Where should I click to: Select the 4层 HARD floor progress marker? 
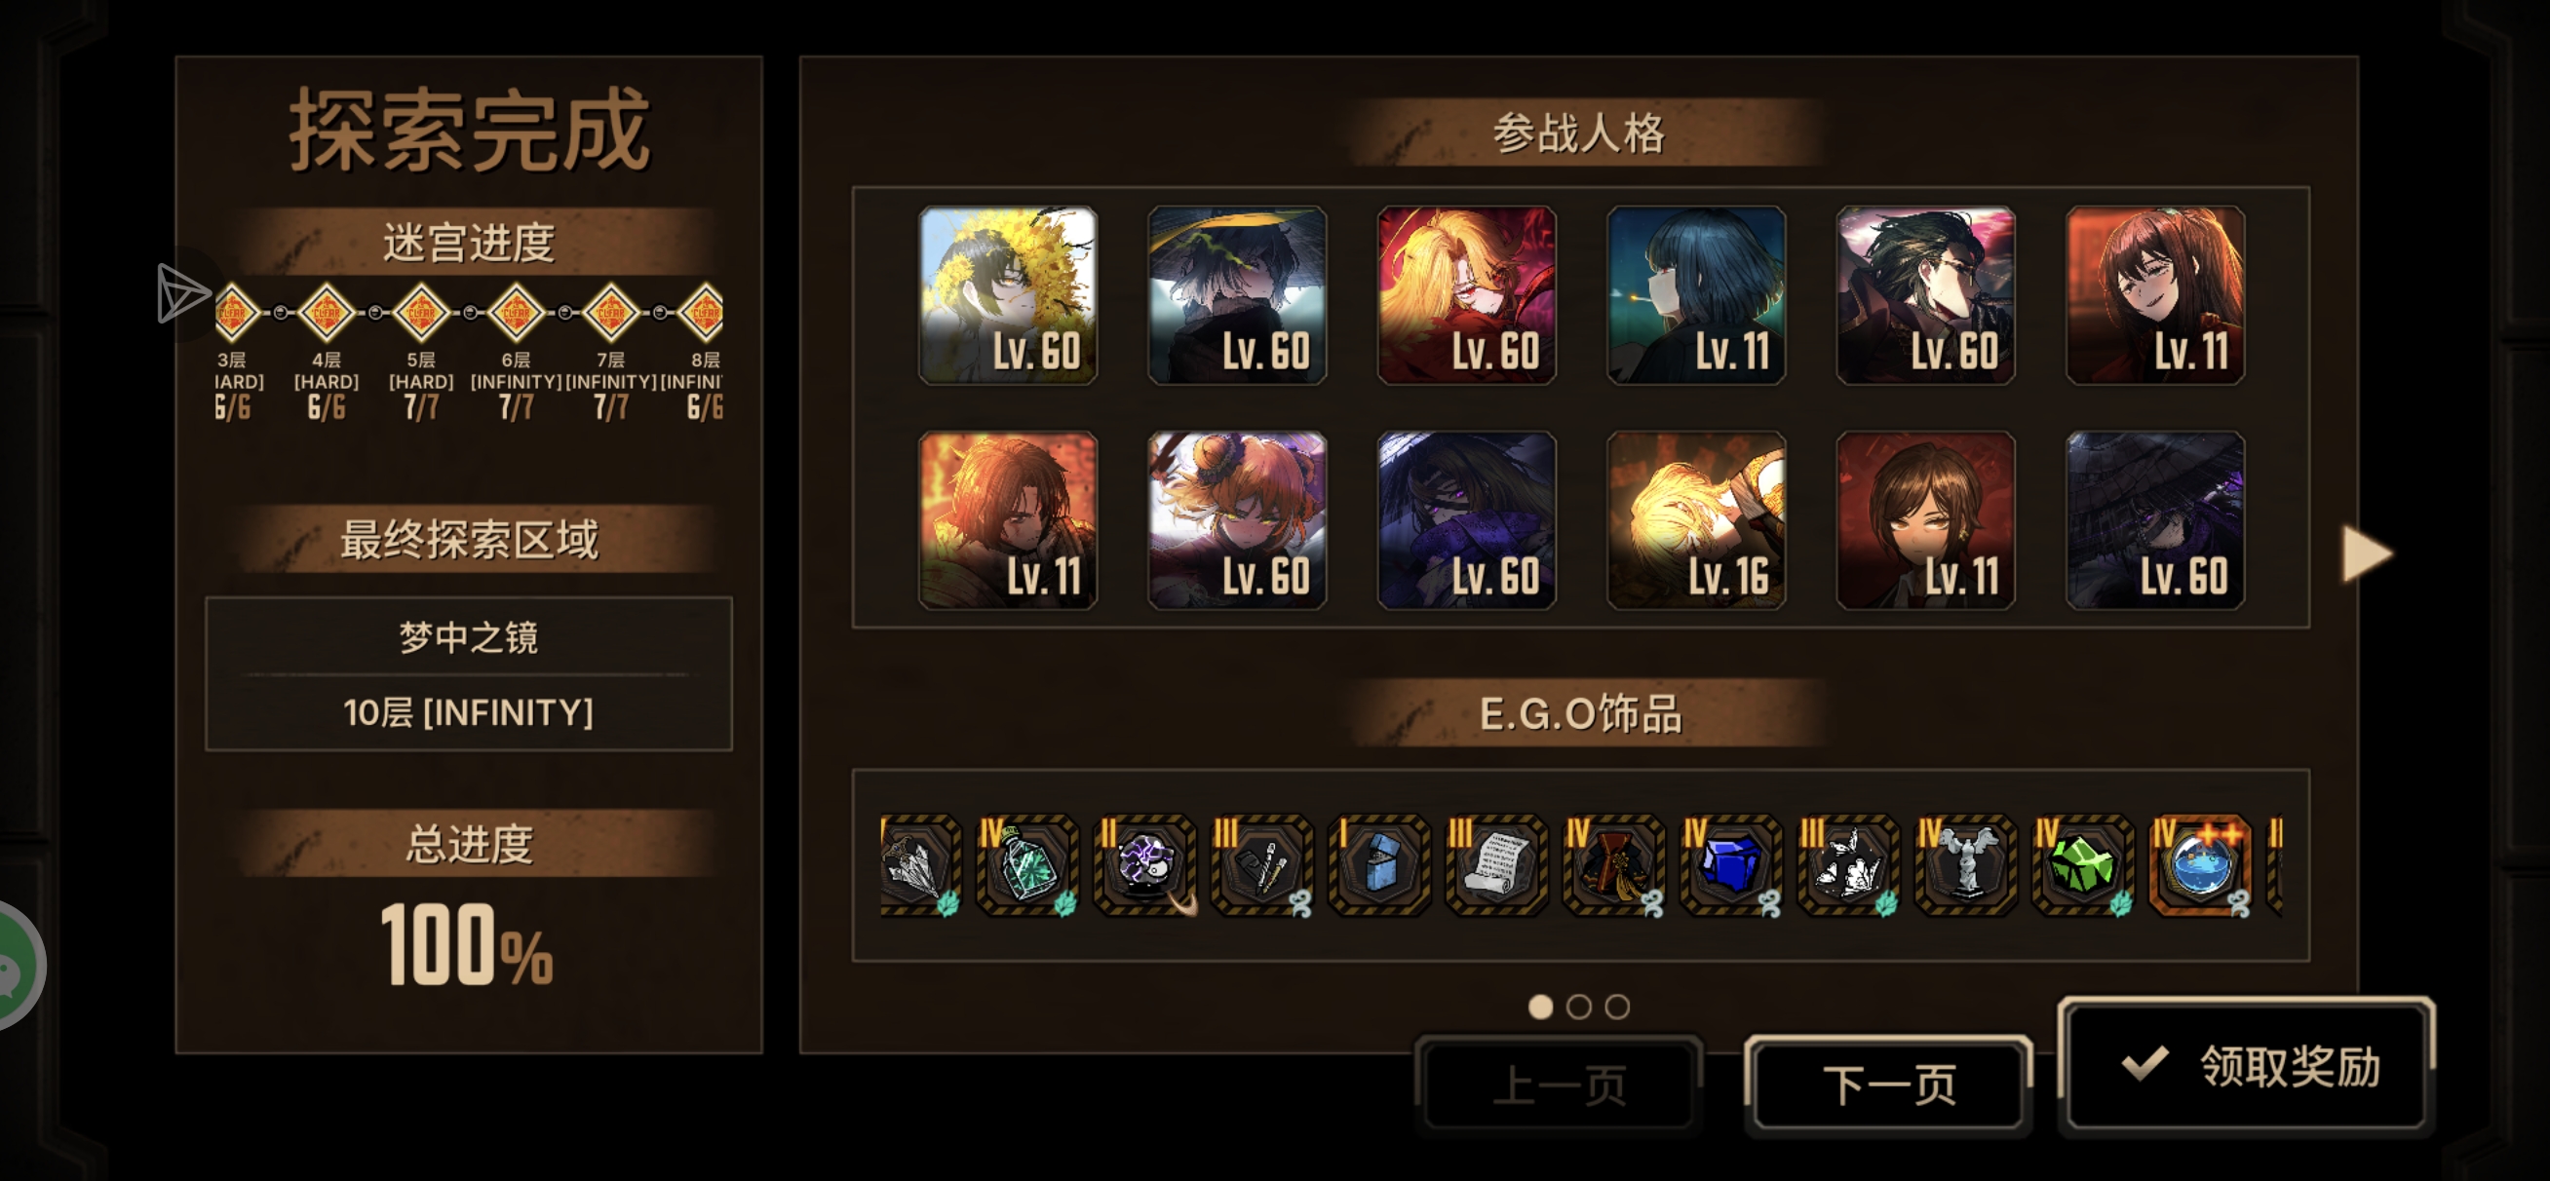(x=326, y=313)
